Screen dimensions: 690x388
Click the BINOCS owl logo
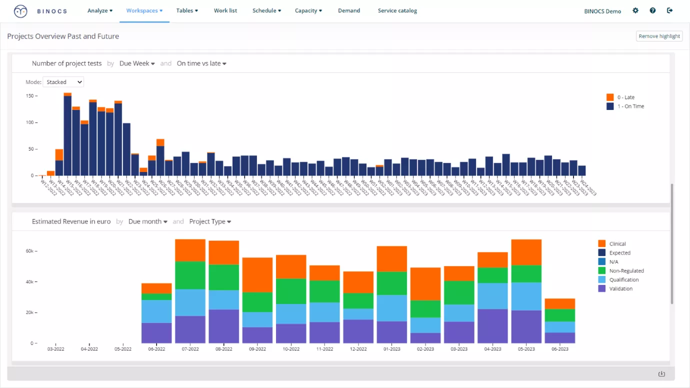(x=20, y=11)
